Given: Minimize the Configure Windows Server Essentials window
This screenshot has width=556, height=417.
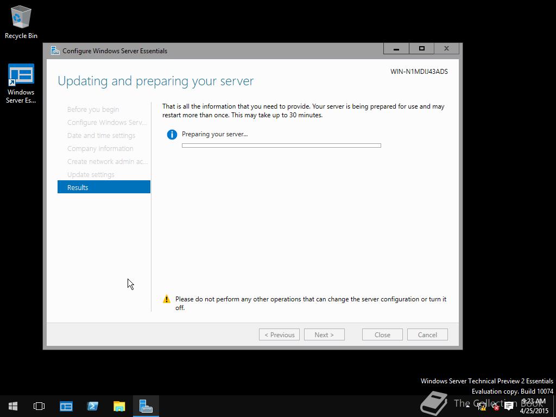Looking at the screenshot, I should pyautogui.click(x=396, y=48).
